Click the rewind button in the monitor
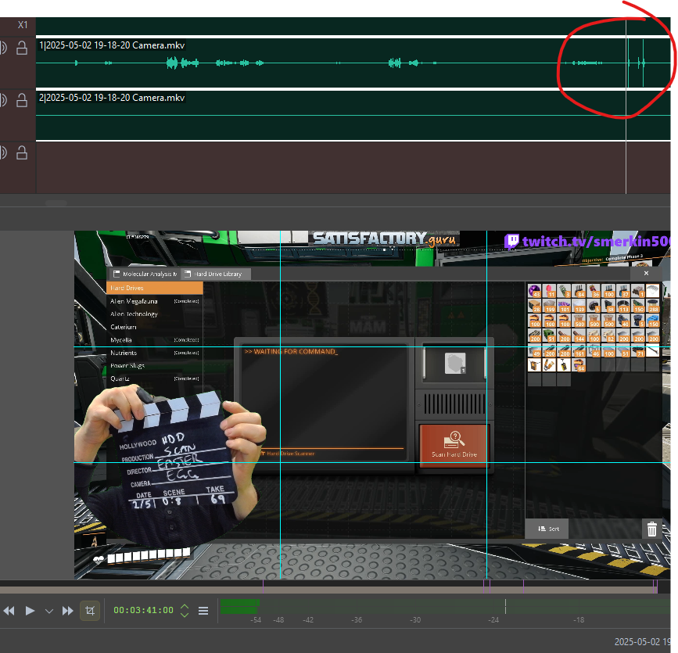Screen dimensions: 678x653 9,611
